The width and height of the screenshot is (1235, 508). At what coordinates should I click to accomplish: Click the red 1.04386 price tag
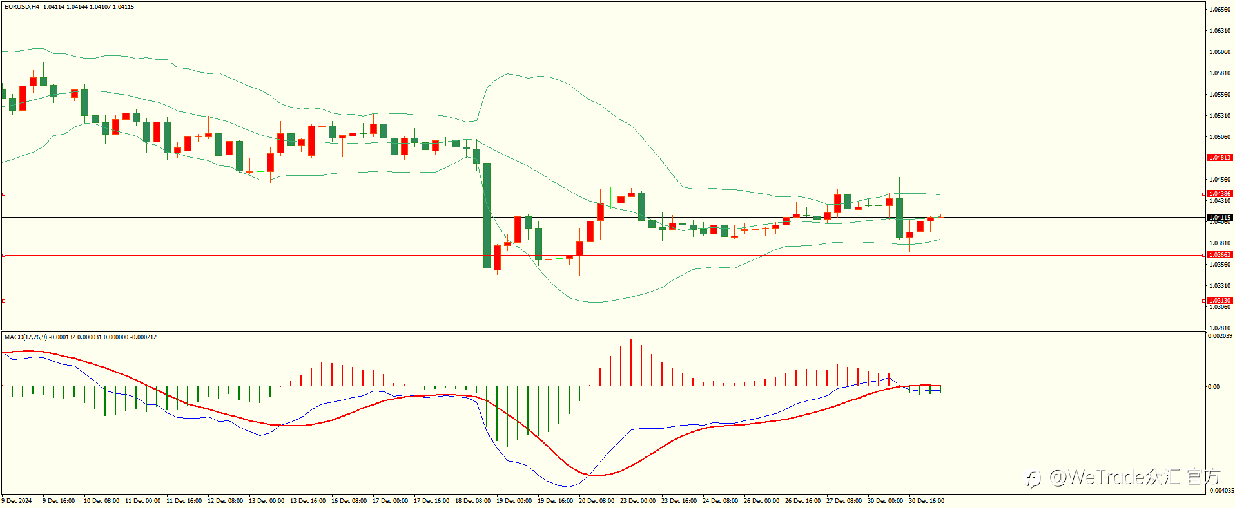pyautogui.click(x=1220, y=194)
